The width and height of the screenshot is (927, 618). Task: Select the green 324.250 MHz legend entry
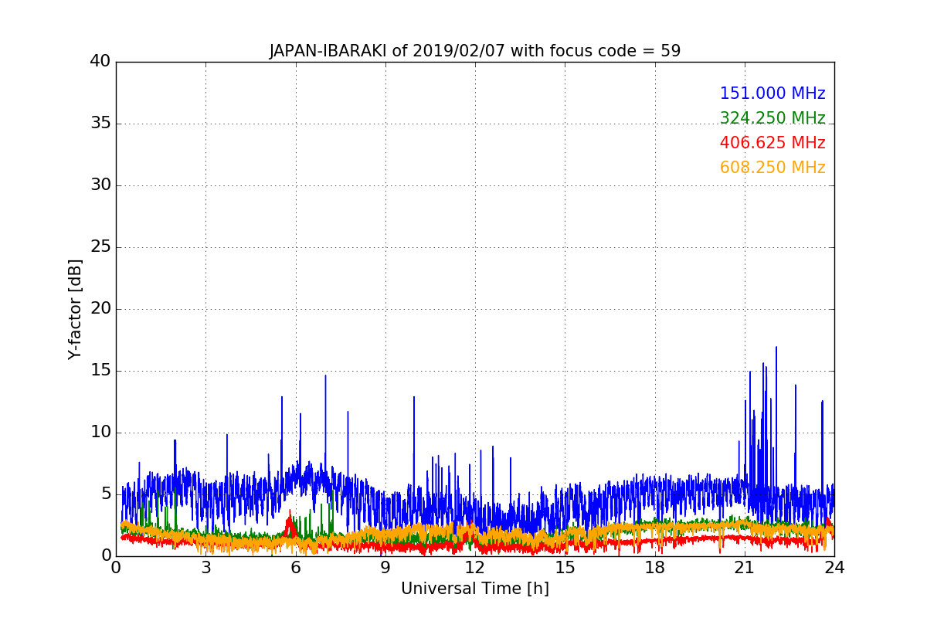click(772, 118)
